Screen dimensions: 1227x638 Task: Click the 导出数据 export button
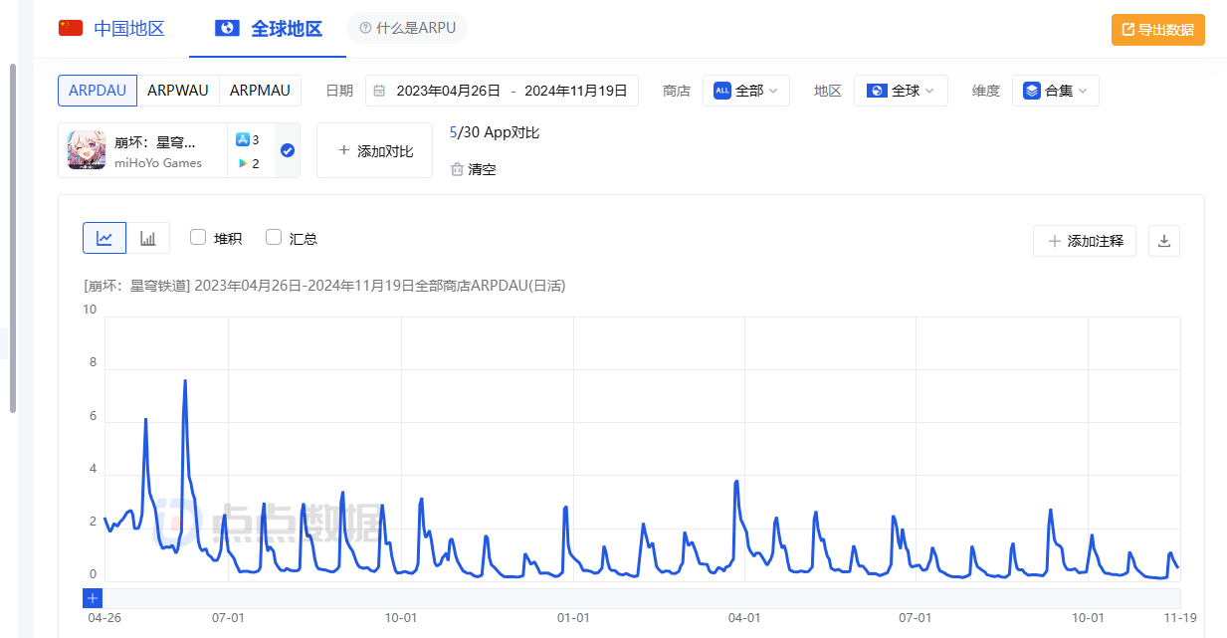point(1158,30)
